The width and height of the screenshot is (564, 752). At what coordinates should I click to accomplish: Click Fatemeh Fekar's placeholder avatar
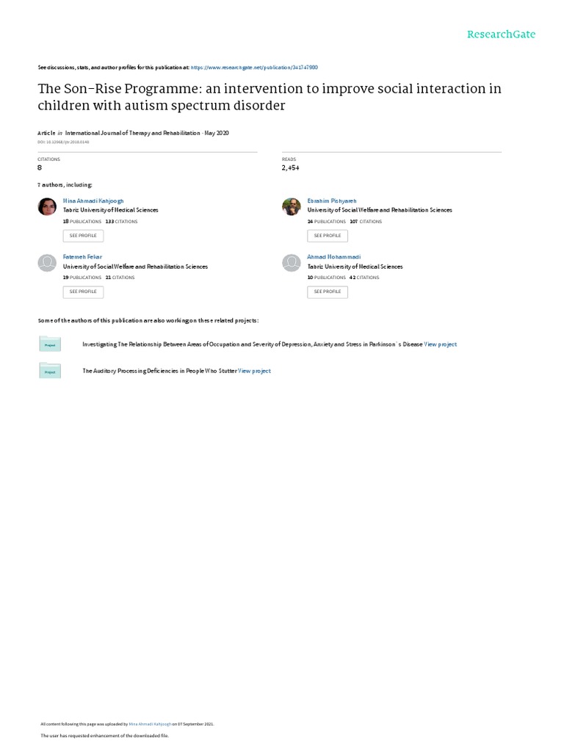46,262
